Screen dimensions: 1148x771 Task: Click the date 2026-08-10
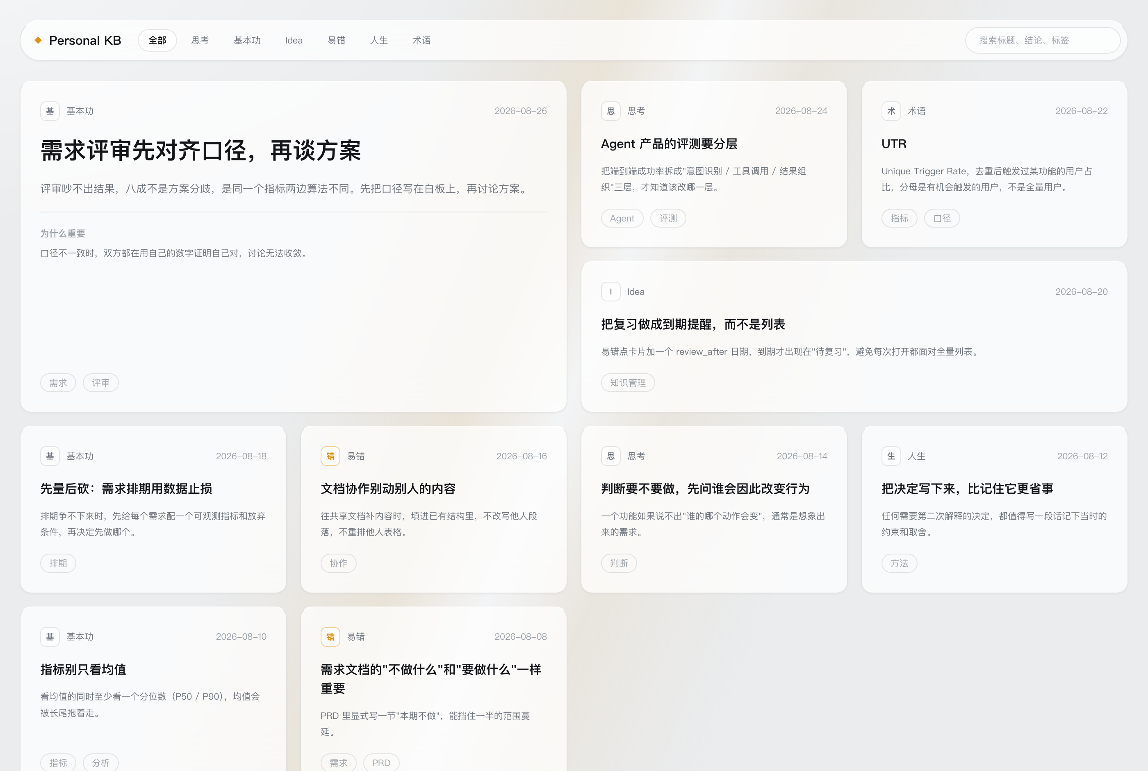click(x=241, y=637)
